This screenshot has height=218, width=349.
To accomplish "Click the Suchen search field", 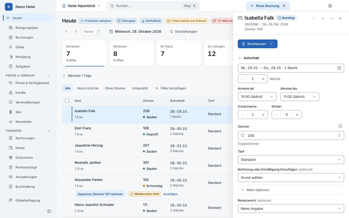I will (153, 6).
